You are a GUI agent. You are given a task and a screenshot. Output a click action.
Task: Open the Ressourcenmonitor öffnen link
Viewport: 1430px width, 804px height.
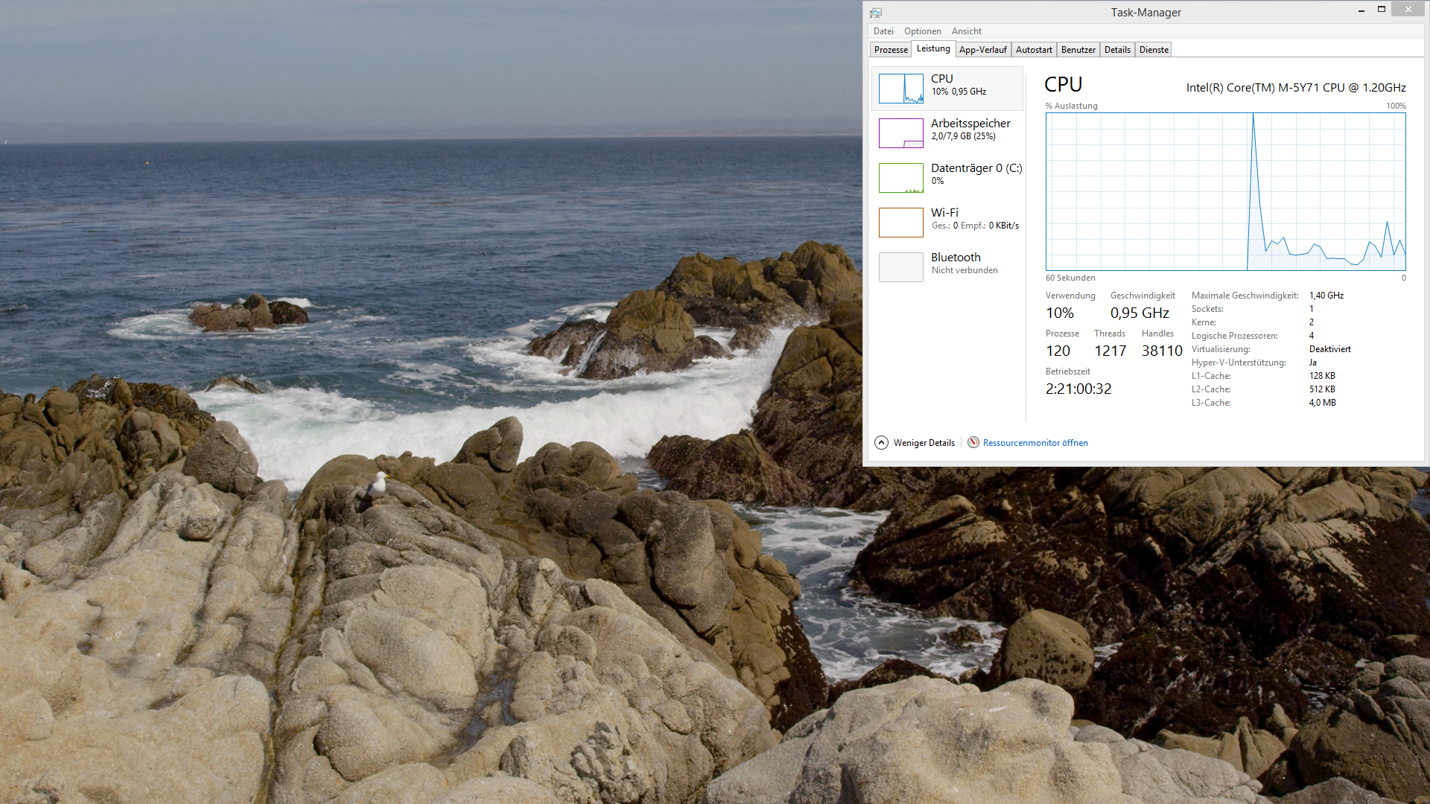(1035, 443)
